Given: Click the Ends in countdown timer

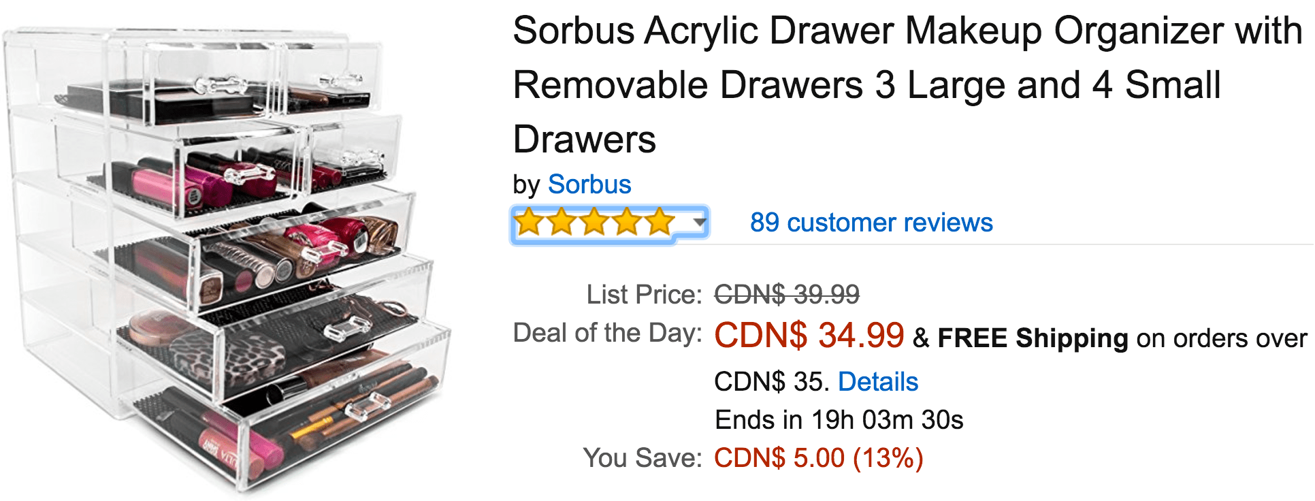Looking at the screenshot, I should pos(839,420).
